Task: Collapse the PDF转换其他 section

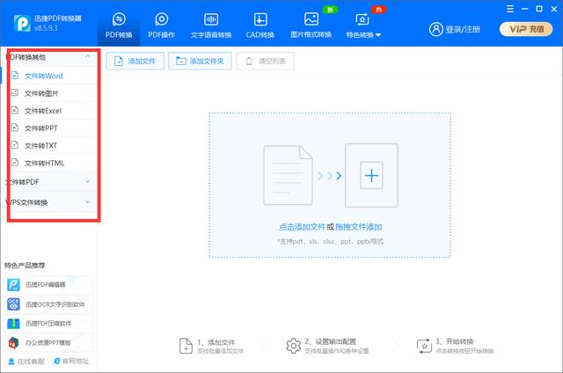Action: tap(87, 56)
